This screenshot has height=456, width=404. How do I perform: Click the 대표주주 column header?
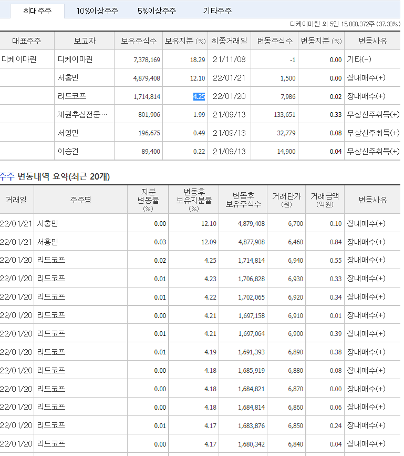coord(27,41)
